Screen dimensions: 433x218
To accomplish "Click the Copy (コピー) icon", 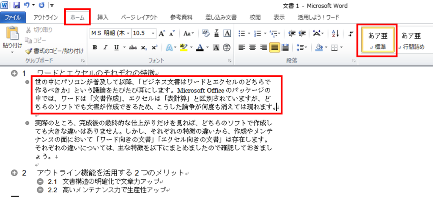I will point(28,40).
